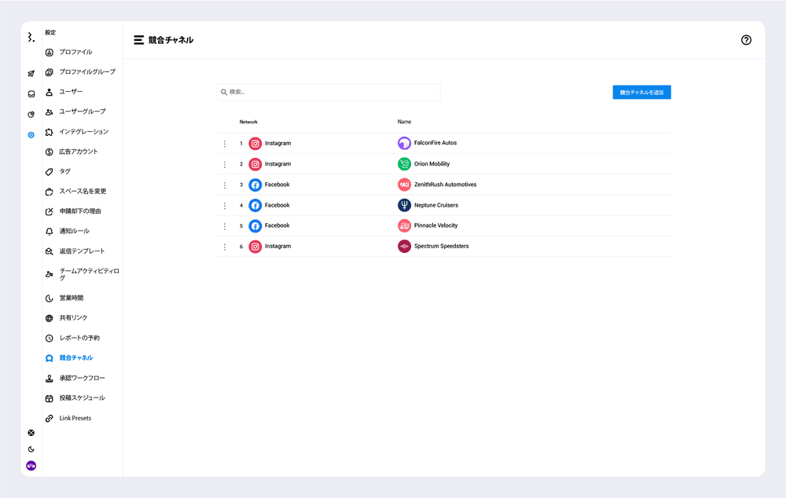786x498 pixels.
Task: Open the analytics chart icon in left rail
Action: [x=31, y=115]
